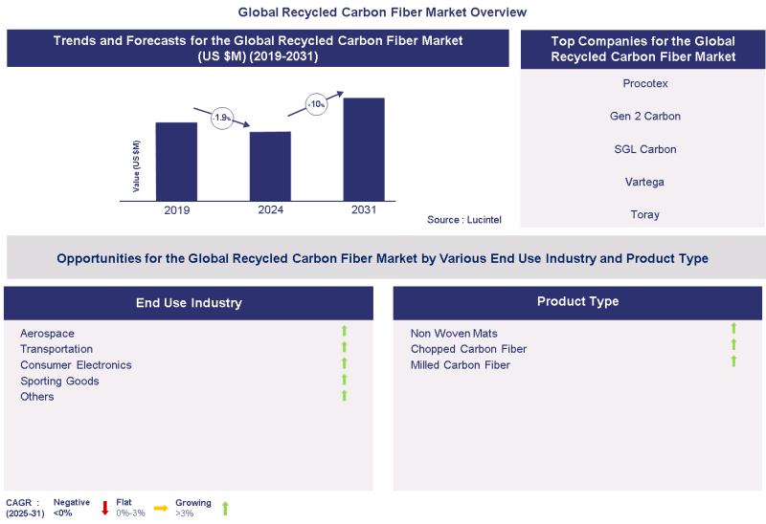Click the ~10% growth rate circle
This screenshot has height=524, width=766.
point(315,102)
